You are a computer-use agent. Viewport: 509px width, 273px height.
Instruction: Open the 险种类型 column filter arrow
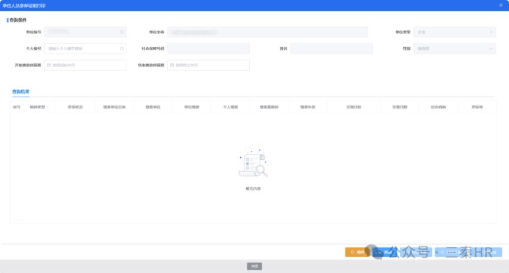point(47,107)
